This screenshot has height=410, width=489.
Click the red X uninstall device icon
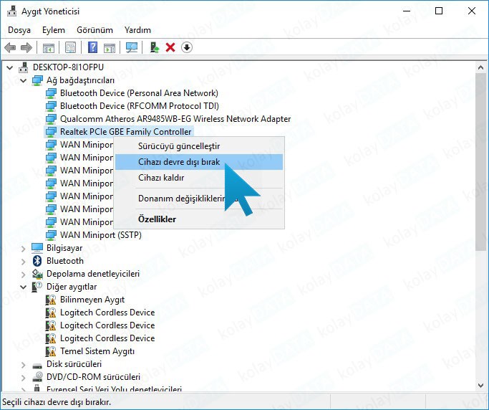[170, 47]
